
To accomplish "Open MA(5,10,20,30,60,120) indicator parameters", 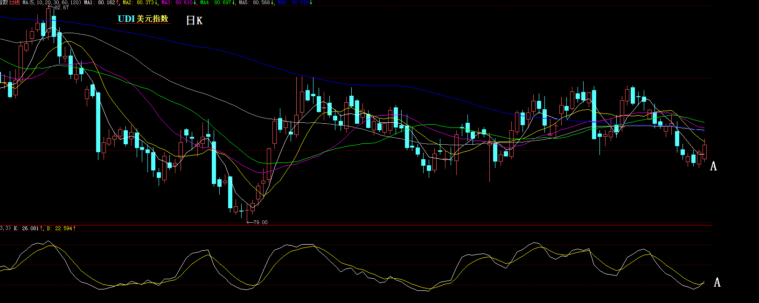I will pos(52,2).
